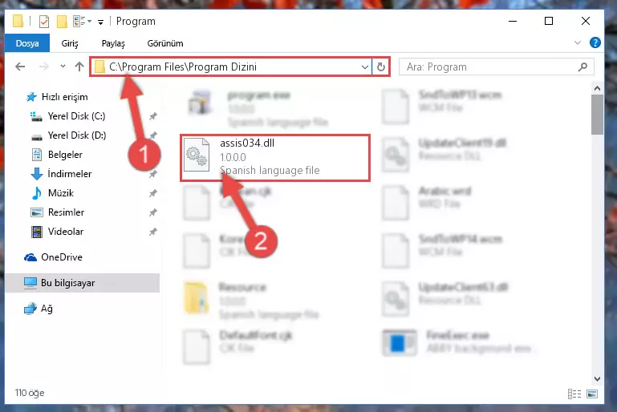Switch to details list view icon

[x=574, y=394]
